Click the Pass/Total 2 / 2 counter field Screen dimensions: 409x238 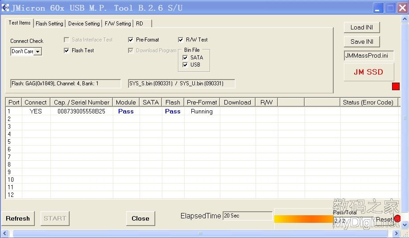(x=353, y=221)
